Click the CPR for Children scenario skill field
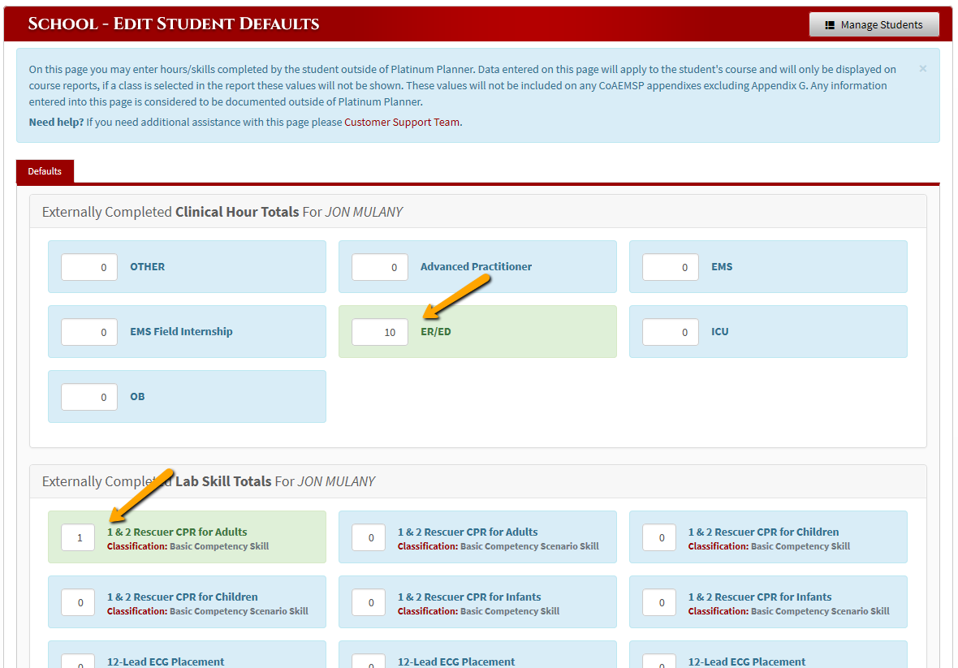958x668 pixels. pyautogui.click(x=77, y=601)
